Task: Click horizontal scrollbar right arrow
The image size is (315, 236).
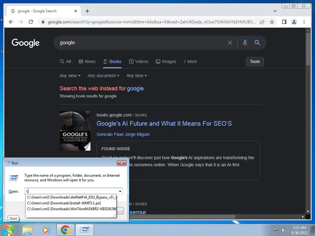Action: click(303, 217)
